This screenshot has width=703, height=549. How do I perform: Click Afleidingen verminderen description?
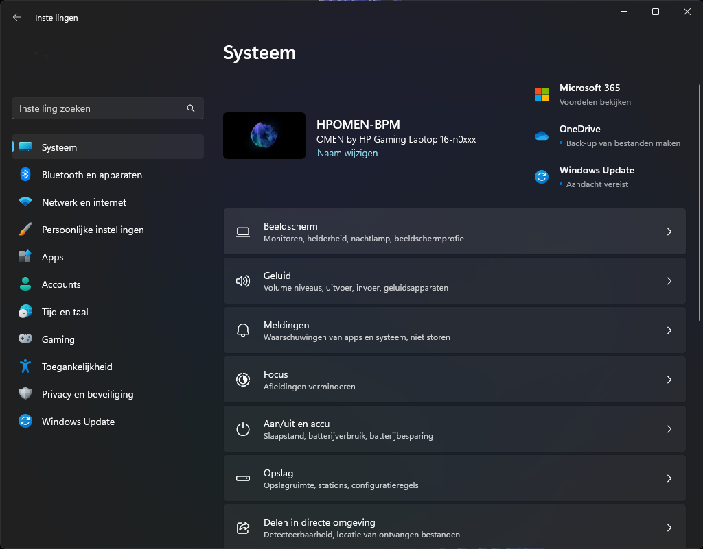310,387
